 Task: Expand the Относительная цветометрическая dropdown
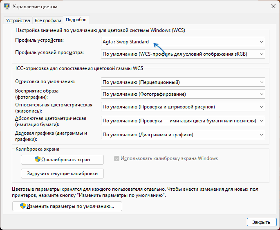coord(183,107)
